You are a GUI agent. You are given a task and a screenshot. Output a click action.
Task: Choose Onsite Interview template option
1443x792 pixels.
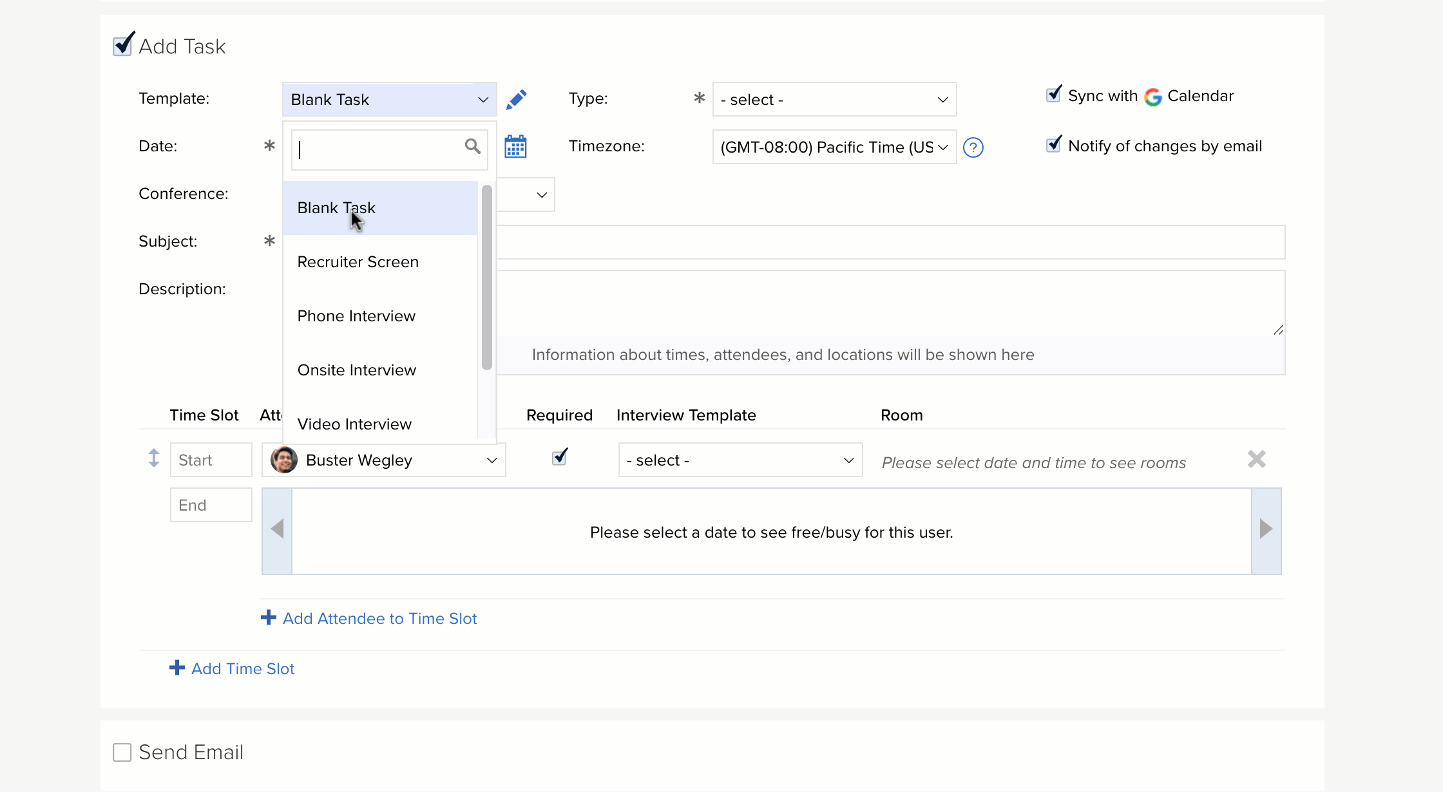(x=380, y=370)
